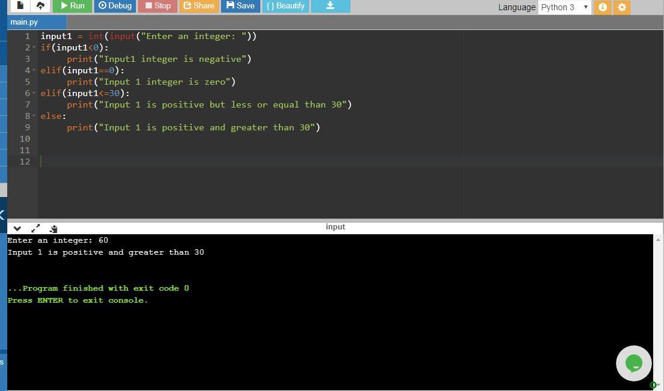Open the orange info alert icon
664x391 pixels.
point(602,7)
